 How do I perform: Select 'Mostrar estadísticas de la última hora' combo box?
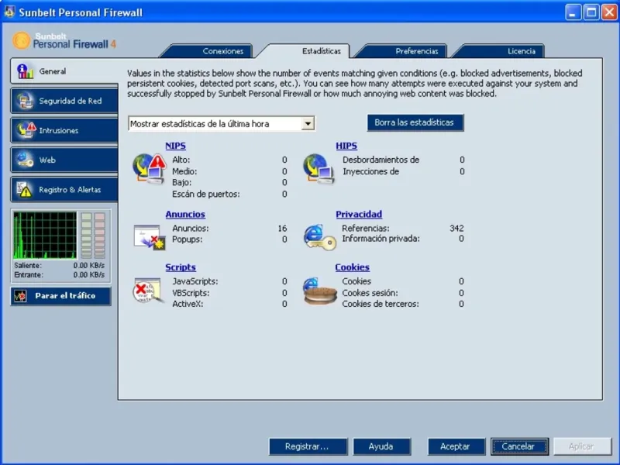[222, 124]
